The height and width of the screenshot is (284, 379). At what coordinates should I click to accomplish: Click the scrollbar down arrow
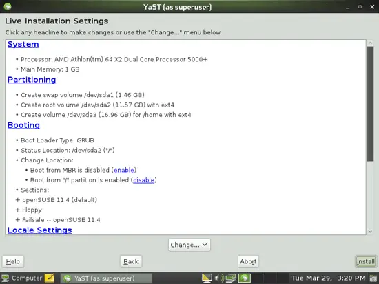click(370, 232)
